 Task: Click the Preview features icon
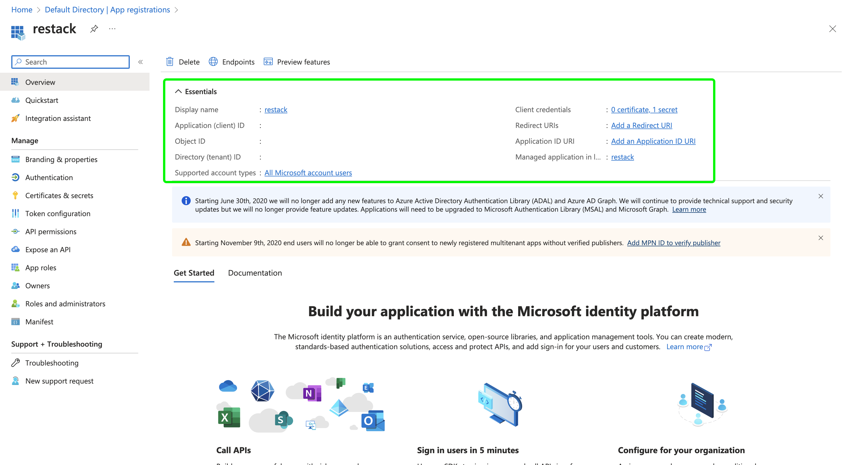268,62
